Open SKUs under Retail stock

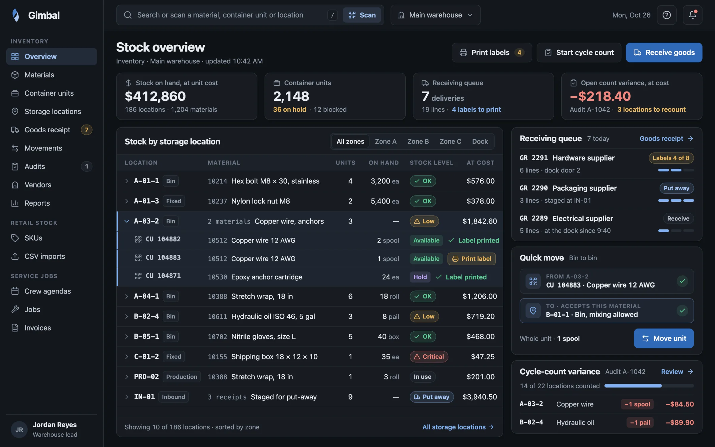click(x=52, y=238)
